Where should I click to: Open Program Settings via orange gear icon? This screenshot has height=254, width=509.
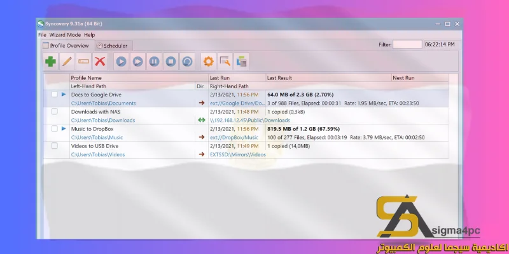[x=209, y=61]
